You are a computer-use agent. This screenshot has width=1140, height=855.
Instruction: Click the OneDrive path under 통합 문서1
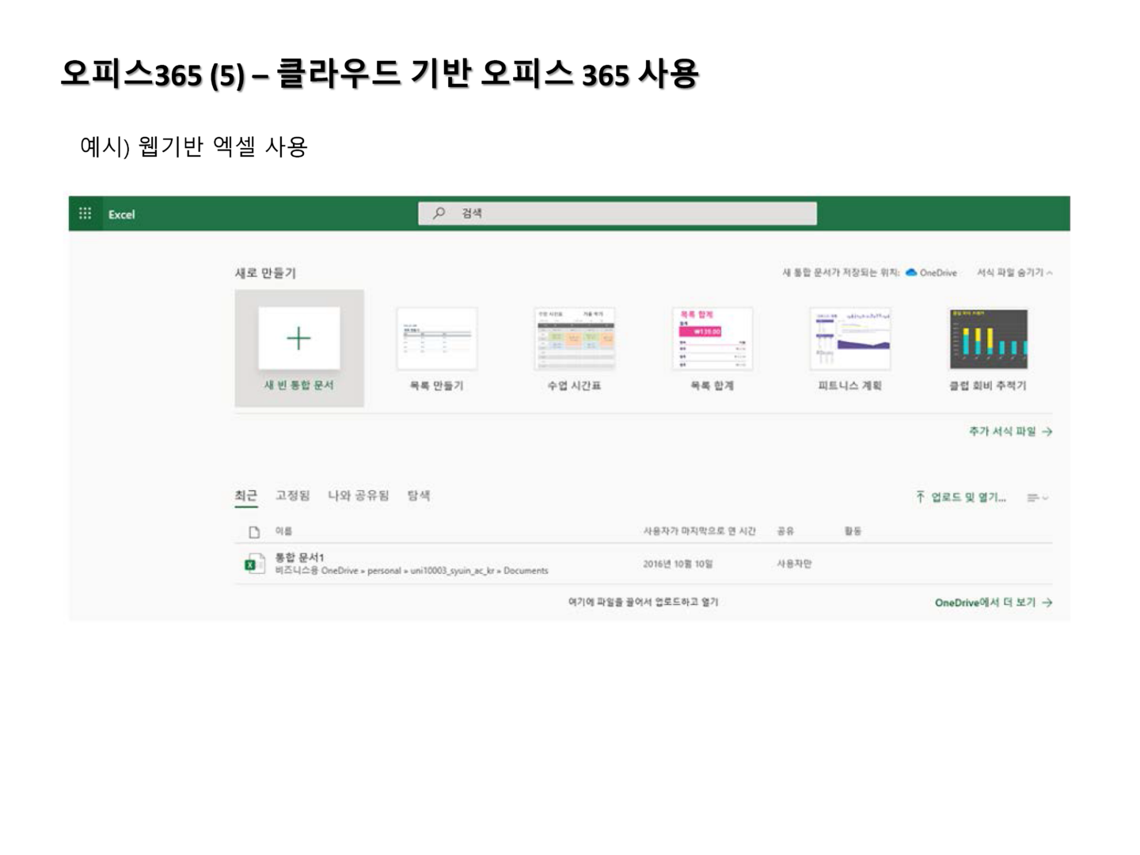click(412, 571)
